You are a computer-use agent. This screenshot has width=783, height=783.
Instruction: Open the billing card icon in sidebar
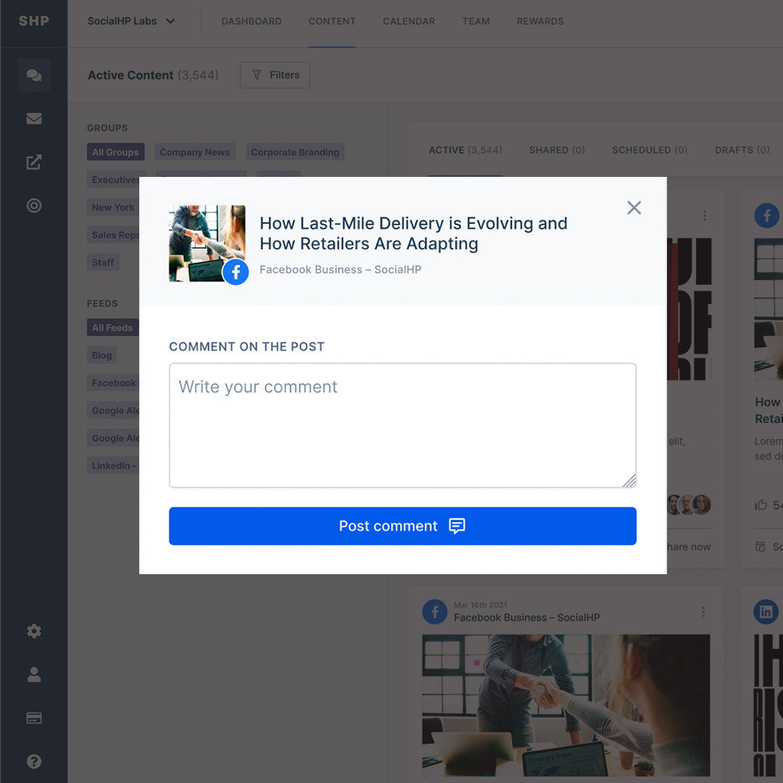click(34, 718)
